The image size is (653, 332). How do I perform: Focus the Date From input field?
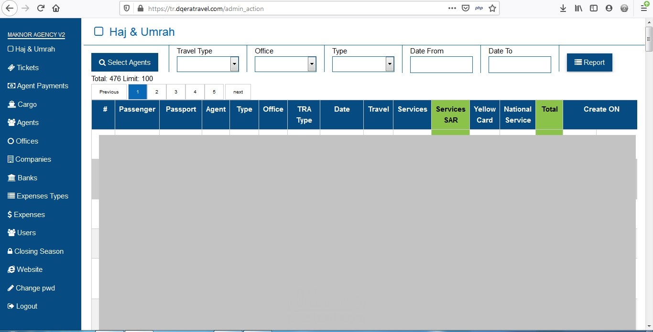pyautogui.click(x=441, y=64)
